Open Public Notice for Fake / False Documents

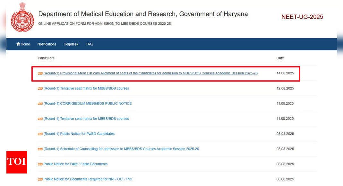pyautogui.click(x=75, y=164)
